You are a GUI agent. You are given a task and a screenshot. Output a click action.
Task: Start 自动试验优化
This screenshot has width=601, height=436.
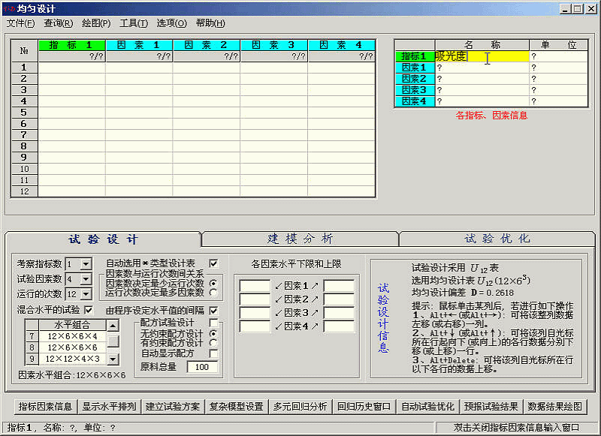[x=428, y=407]
